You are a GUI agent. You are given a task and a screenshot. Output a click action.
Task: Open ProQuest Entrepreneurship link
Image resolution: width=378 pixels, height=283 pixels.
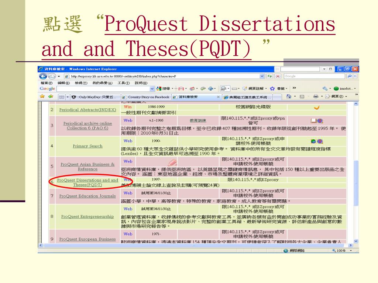click(87, 216)
